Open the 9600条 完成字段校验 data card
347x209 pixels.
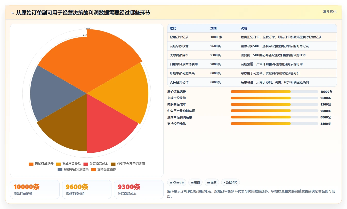pyautogui.click(x=87, y=189)
